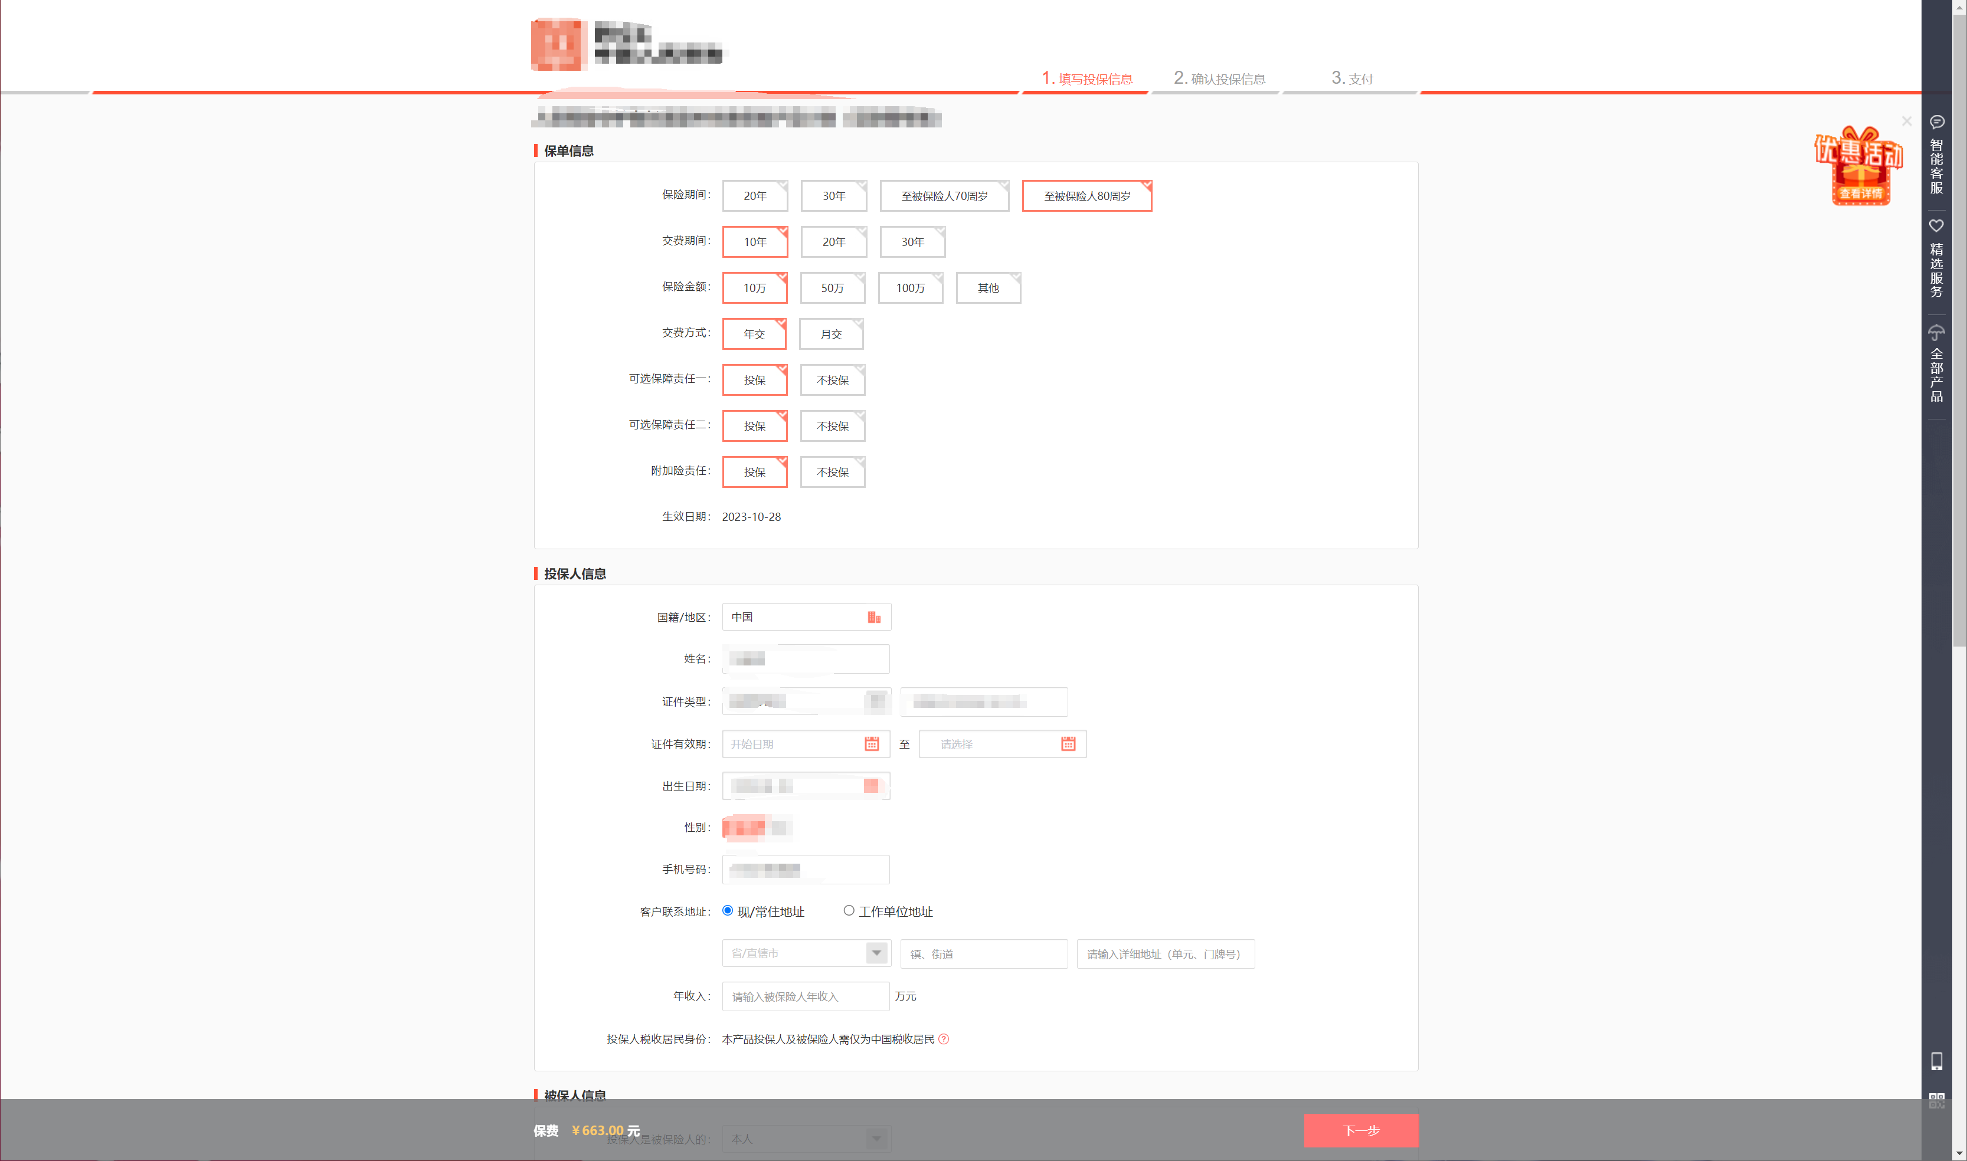1967x1161 pixels.
Task: Open calendar for certificate end date
Action: [x=1068, y=744]
